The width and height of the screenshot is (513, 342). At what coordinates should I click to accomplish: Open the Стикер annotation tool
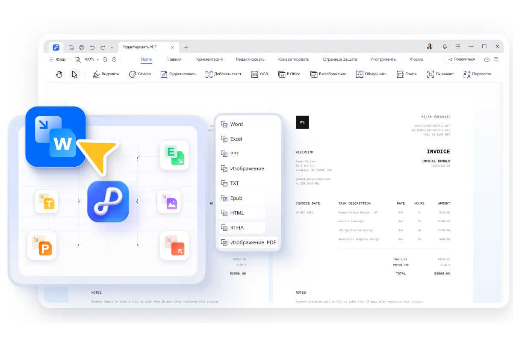[140, 74]
